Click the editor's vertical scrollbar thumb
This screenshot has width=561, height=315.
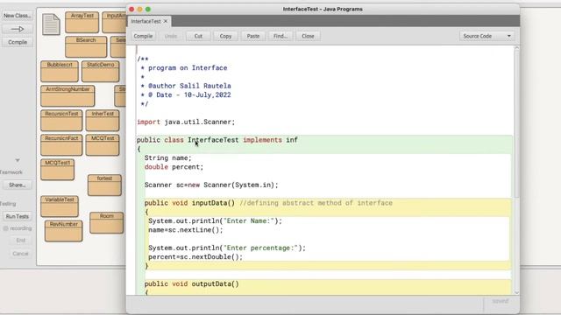(x=516, y=123)
